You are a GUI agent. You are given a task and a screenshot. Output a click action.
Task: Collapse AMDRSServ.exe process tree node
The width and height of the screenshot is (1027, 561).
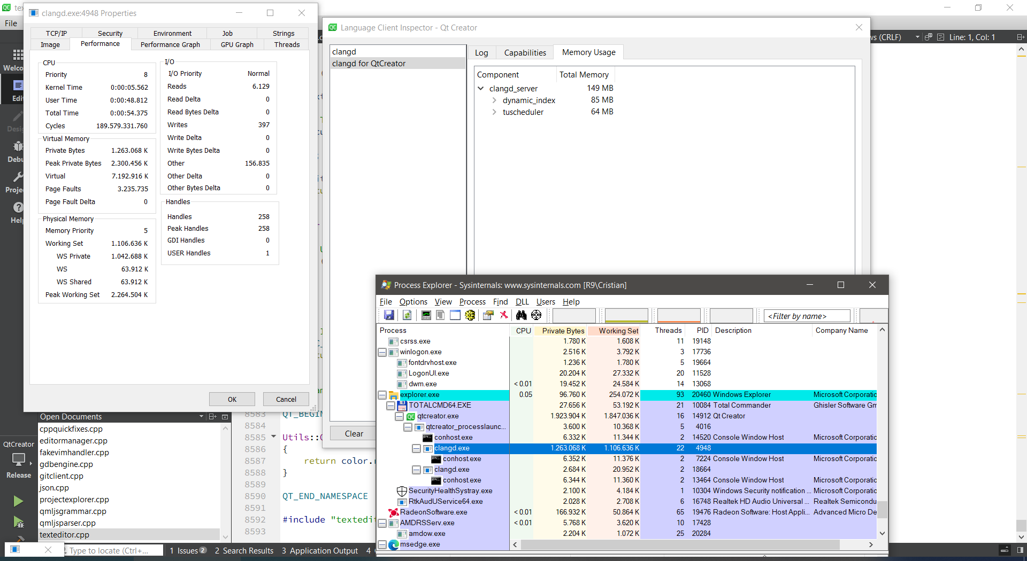382,523
